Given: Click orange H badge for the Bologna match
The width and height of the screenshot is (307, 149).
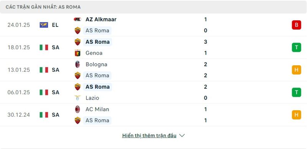Looking at the screenshot, I should 296,70.
